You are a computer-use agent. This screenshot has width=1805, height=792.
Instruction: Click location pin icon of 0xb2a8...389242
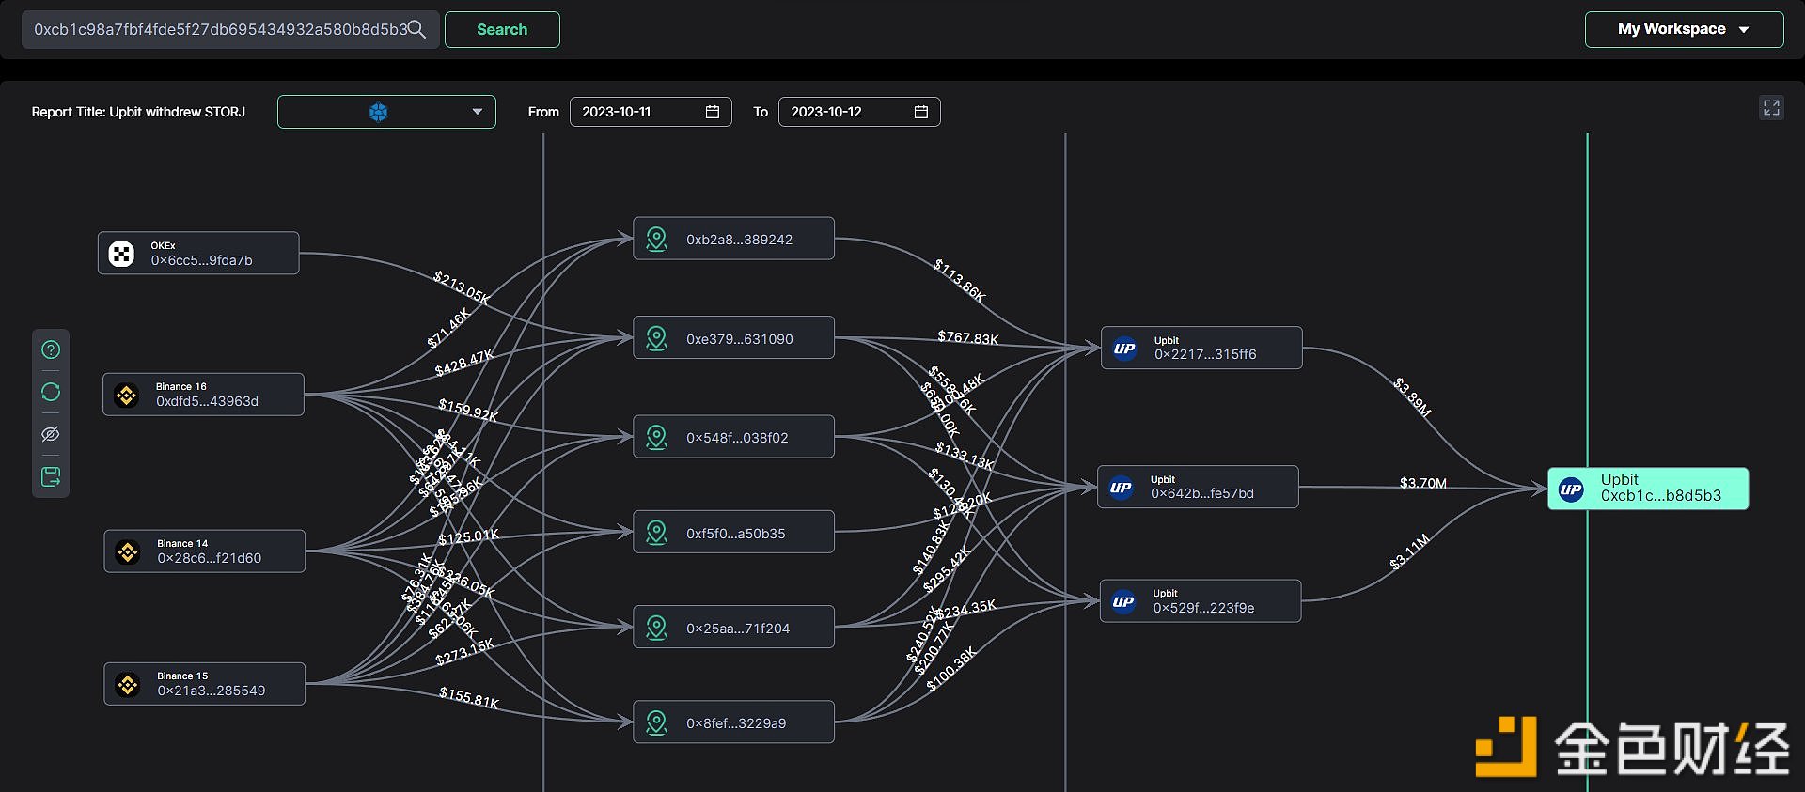point(657,240)
